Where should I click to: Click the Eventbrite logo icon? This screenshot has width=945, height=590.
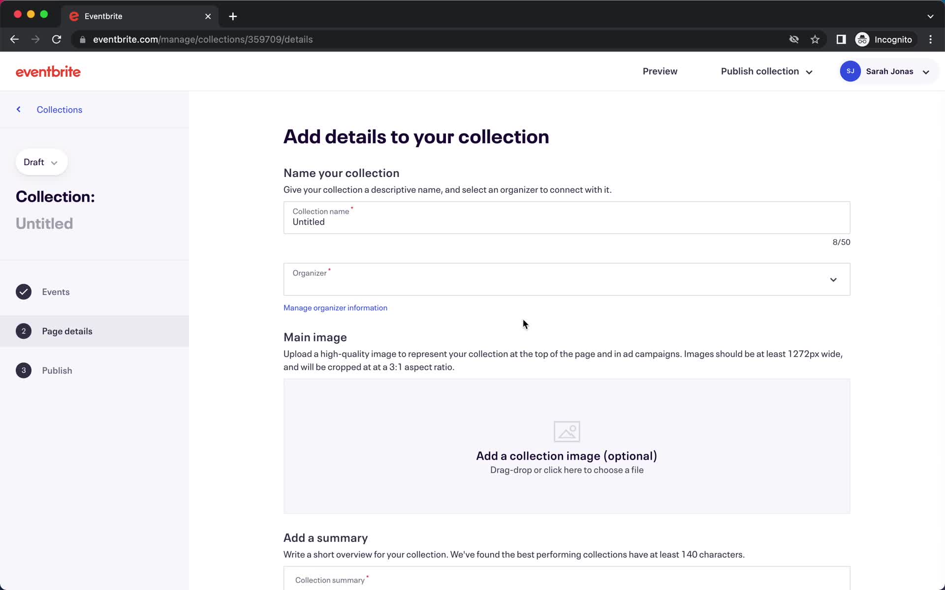pos(48,71)
